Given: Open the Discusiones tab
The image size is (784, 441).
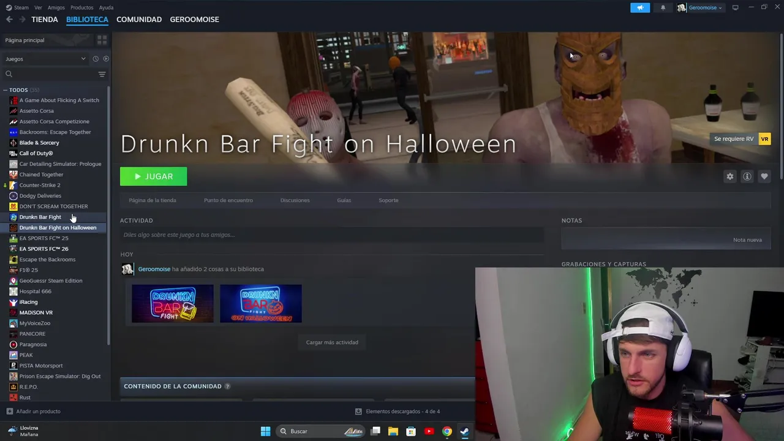Looking at the screenshot, I should click(x=295, y=200).
